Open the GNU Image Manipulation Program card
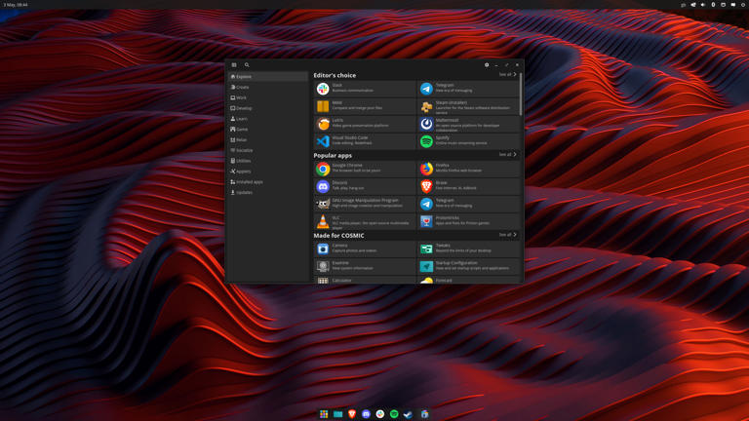 point(365,204)
